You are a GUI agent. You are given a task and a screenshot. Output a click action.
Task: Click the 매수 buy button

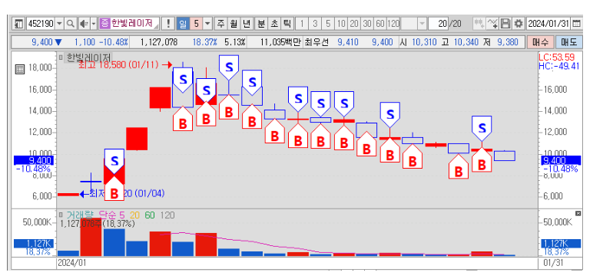pyautogui.click(x=540, y=41)
